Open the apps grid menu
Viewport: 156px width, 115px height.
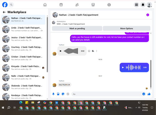pyautogui.click(x=136, y=5)
